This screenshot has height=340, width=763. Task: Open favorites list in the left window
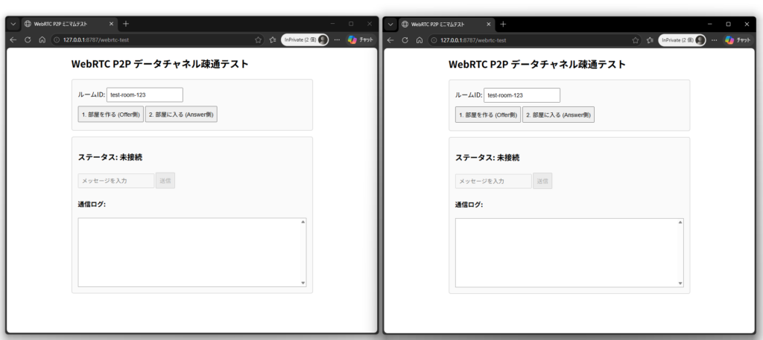(273, 40)
